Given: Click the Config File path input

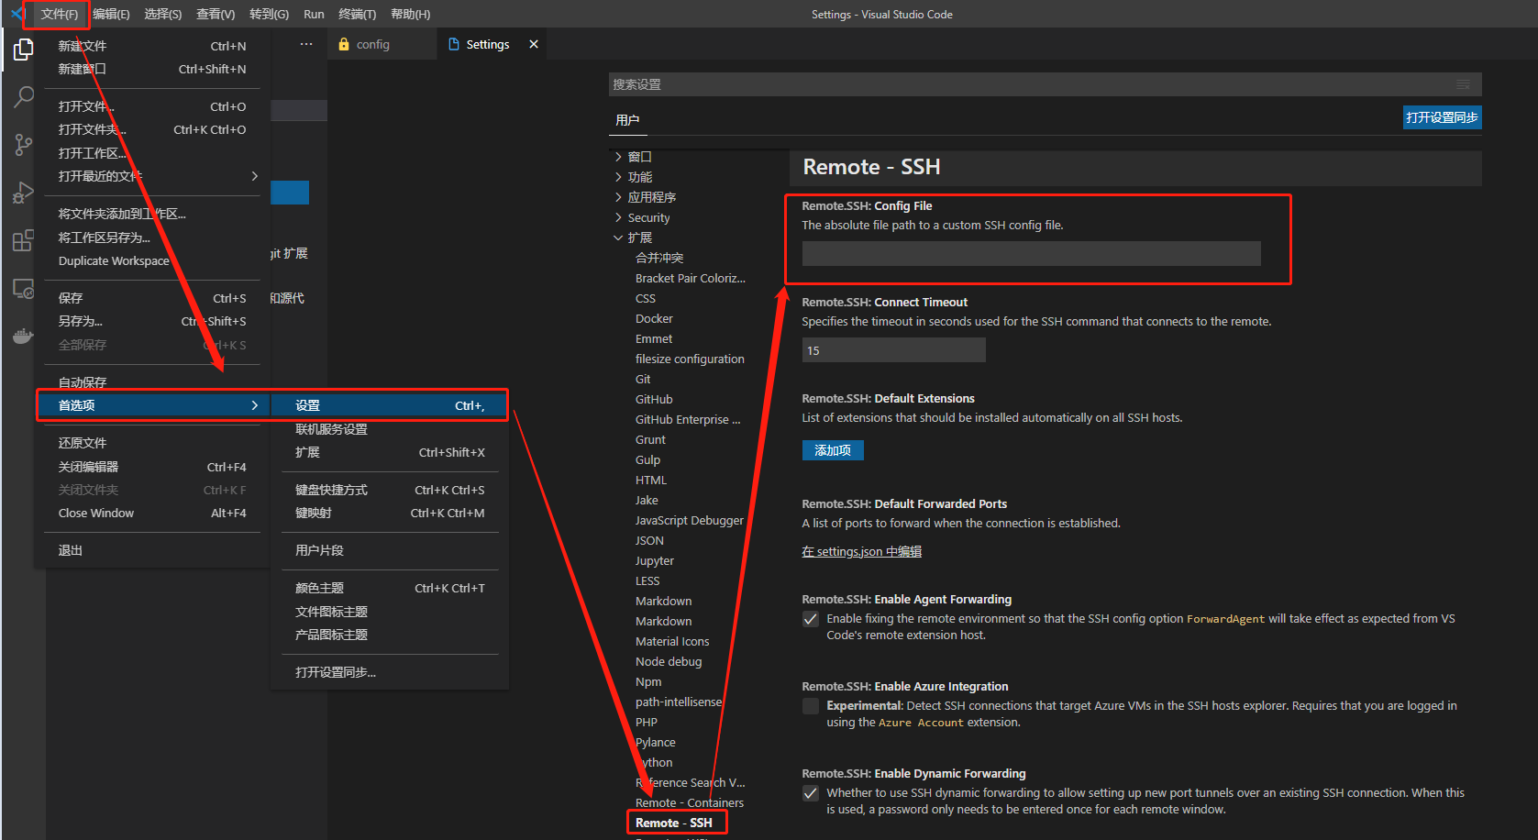Looking at the screenshot, I should point(1031,254).
